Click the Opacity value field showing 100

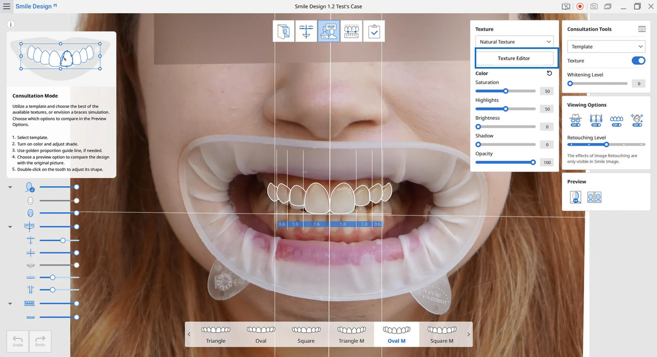click(547, 163)
